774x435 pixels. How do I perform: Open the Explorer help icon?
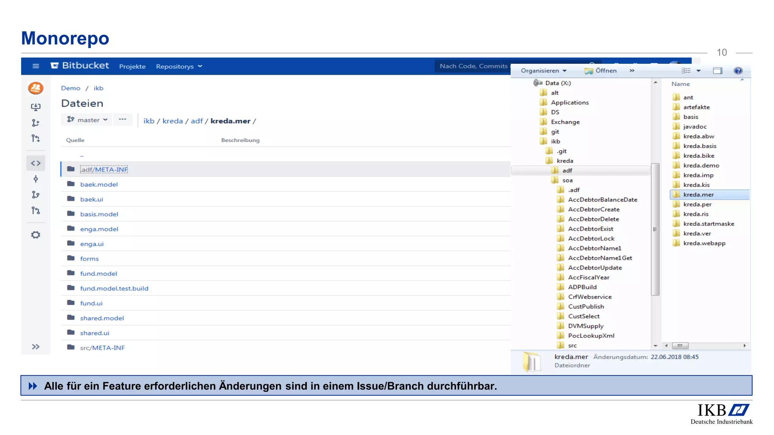[x=738, y=71]
